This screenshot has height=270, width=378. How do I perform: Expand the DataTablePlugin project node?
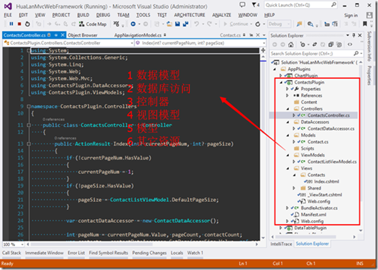click(281, 228)
